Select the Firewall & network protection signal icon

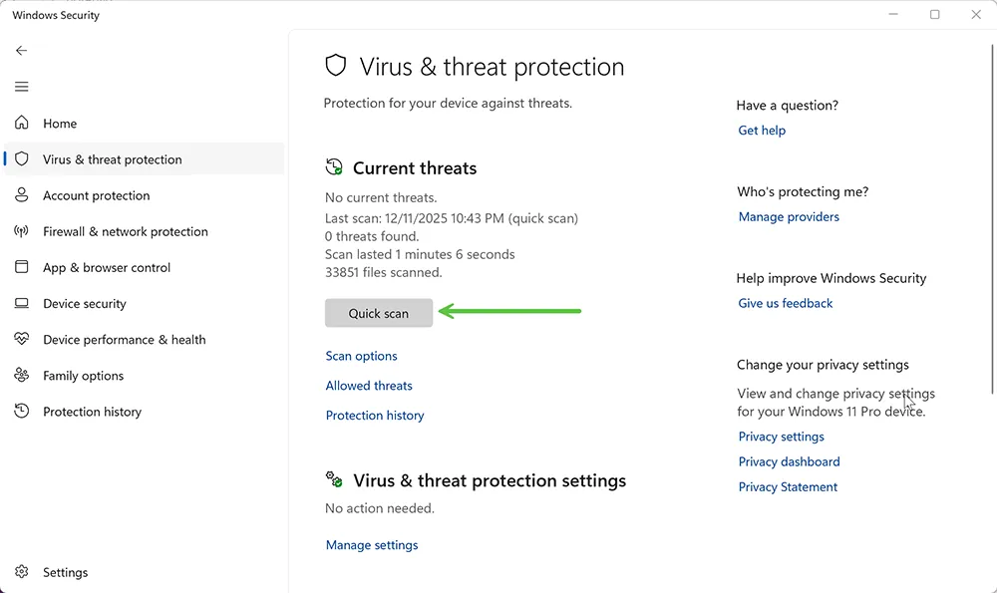21,231
